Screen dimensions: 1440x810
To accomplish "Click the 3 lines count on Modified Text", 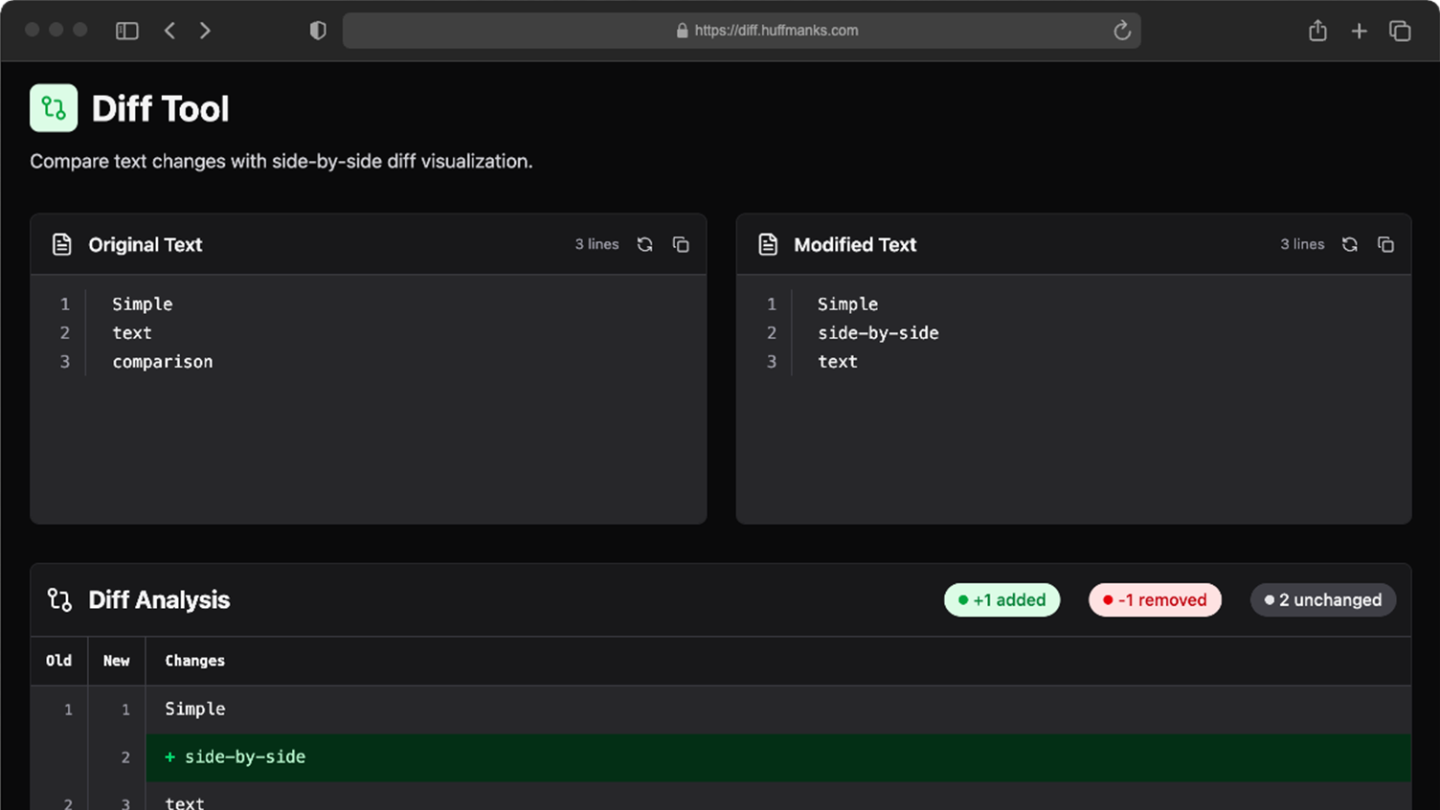I will coord(1301,244).
